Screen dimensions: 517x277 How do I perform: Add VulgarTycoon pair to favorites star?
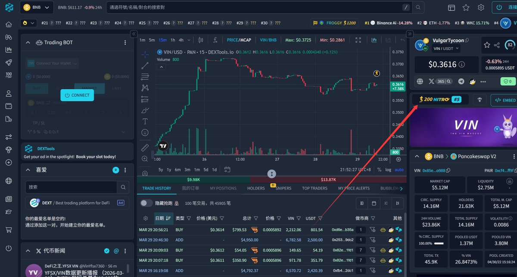pos(487,45)
